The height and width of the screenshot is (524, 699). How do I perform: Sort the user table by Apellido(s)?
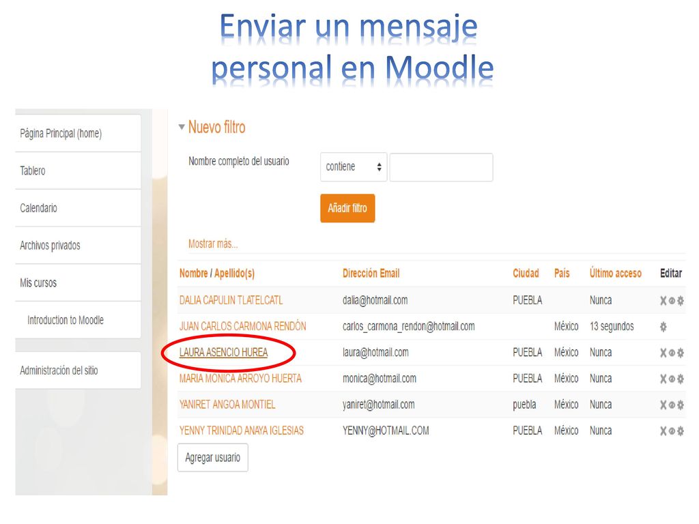click(235, 274)
